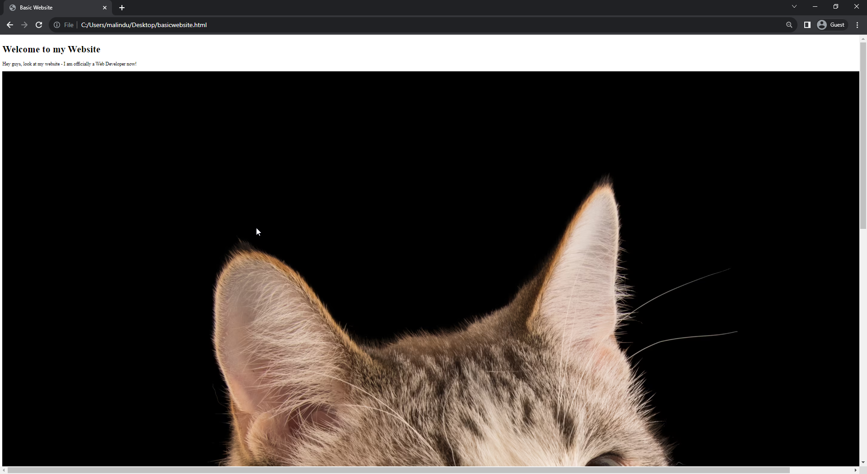Toggle the browser side panel icon
Image resolution: width=867 pixels, height=474 pixels.
point(807,25)
